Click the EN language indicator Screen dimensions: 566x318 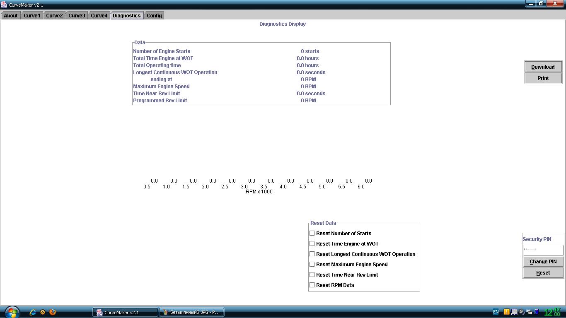coord(496,312)
